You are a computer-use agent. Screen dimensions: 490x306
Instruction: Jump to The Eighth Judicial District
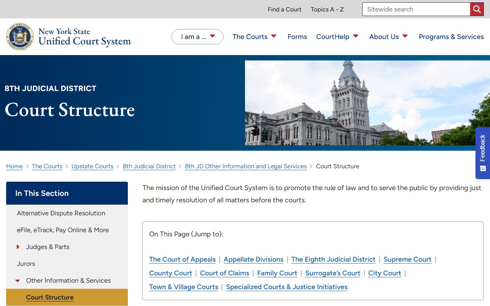pyautogui.click(x=333, y=259)
